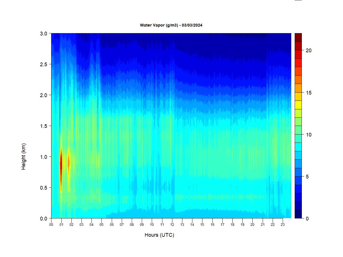
Task: Select the '11' hour tick label
Action: [x=162, y=224]
